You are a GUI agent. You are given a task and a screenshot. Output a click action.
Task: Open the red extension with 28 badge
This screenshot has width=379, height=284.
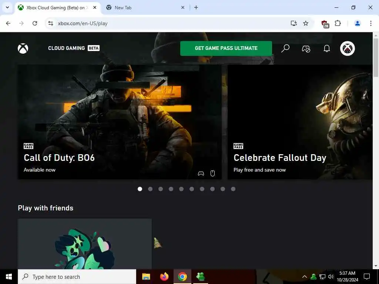325,24
